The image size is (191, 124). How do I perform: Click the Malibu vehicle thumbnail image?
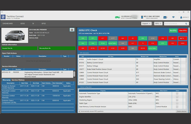tap(15, 35)
